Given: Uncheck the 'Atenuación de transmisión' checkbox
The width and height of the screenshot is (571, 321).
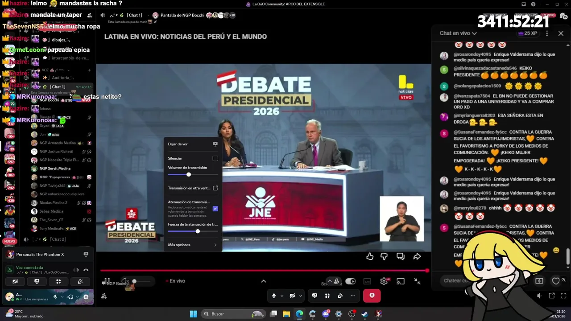Looking at the screenshot, I should (215, 209).
